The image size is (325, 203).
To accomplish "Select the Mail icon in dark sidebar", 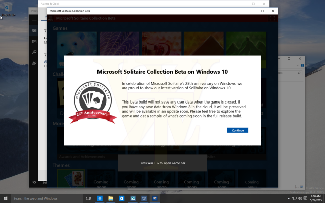I will (34, 30).
